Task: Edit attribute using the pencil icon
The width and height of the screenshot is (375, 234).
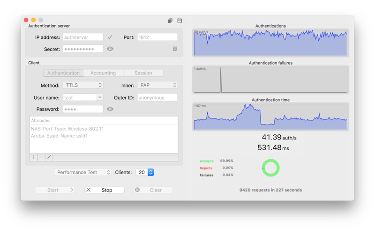Action: pos(49,157)
